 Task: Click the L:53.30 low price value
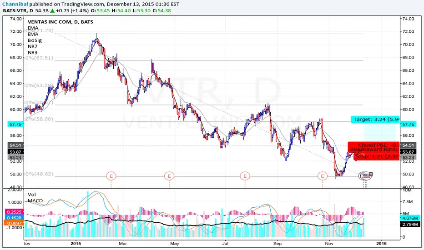141,11
